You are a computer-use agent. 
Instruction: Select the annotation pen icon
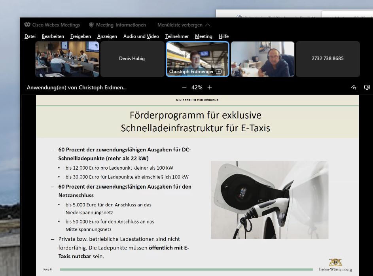click(x=353, y=87)
